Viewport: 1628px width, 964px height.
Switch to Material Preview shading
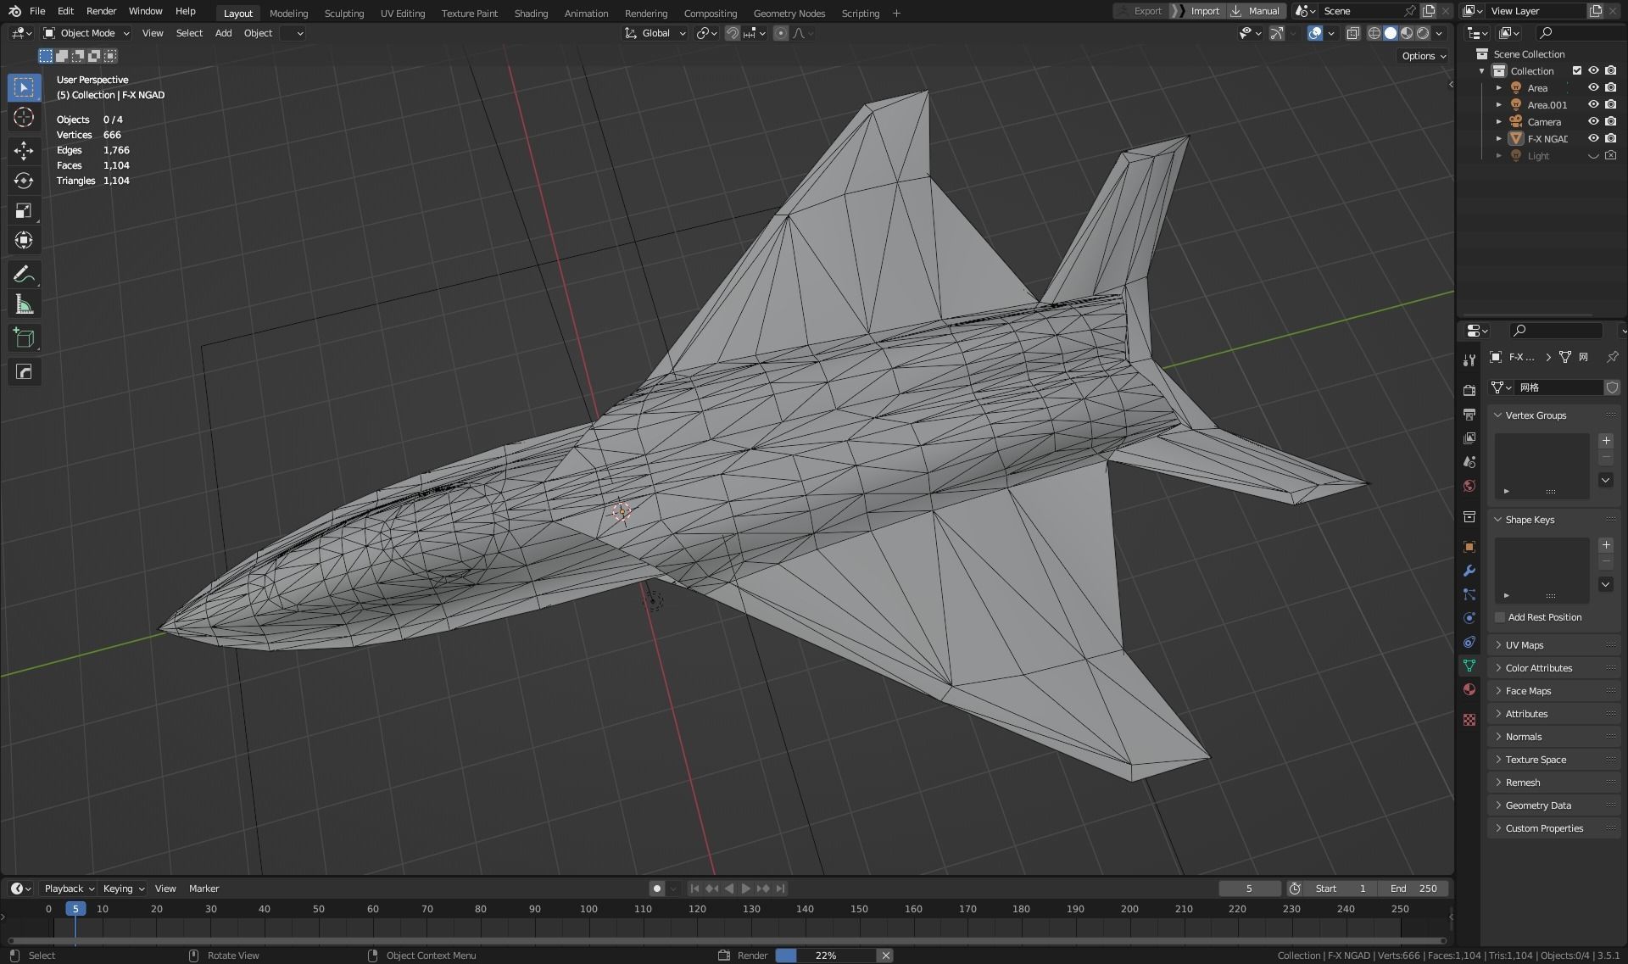point(1407,33)
